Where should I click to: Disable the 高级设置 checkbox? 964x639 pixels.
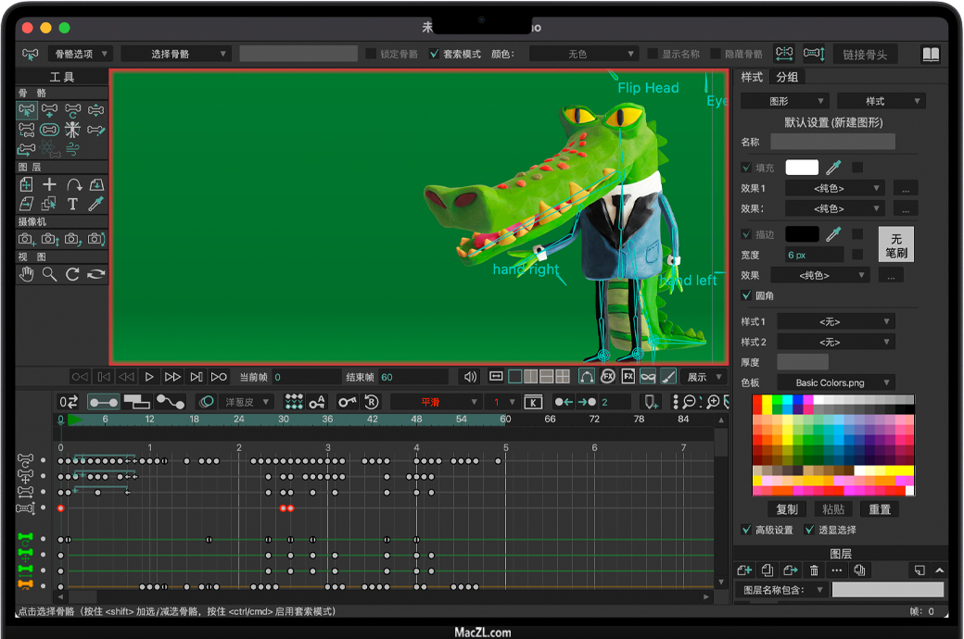747,530
